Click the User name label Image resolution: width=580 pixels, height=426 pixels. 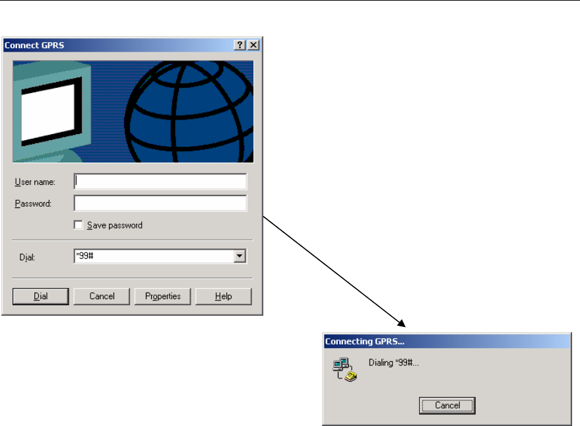35,182
